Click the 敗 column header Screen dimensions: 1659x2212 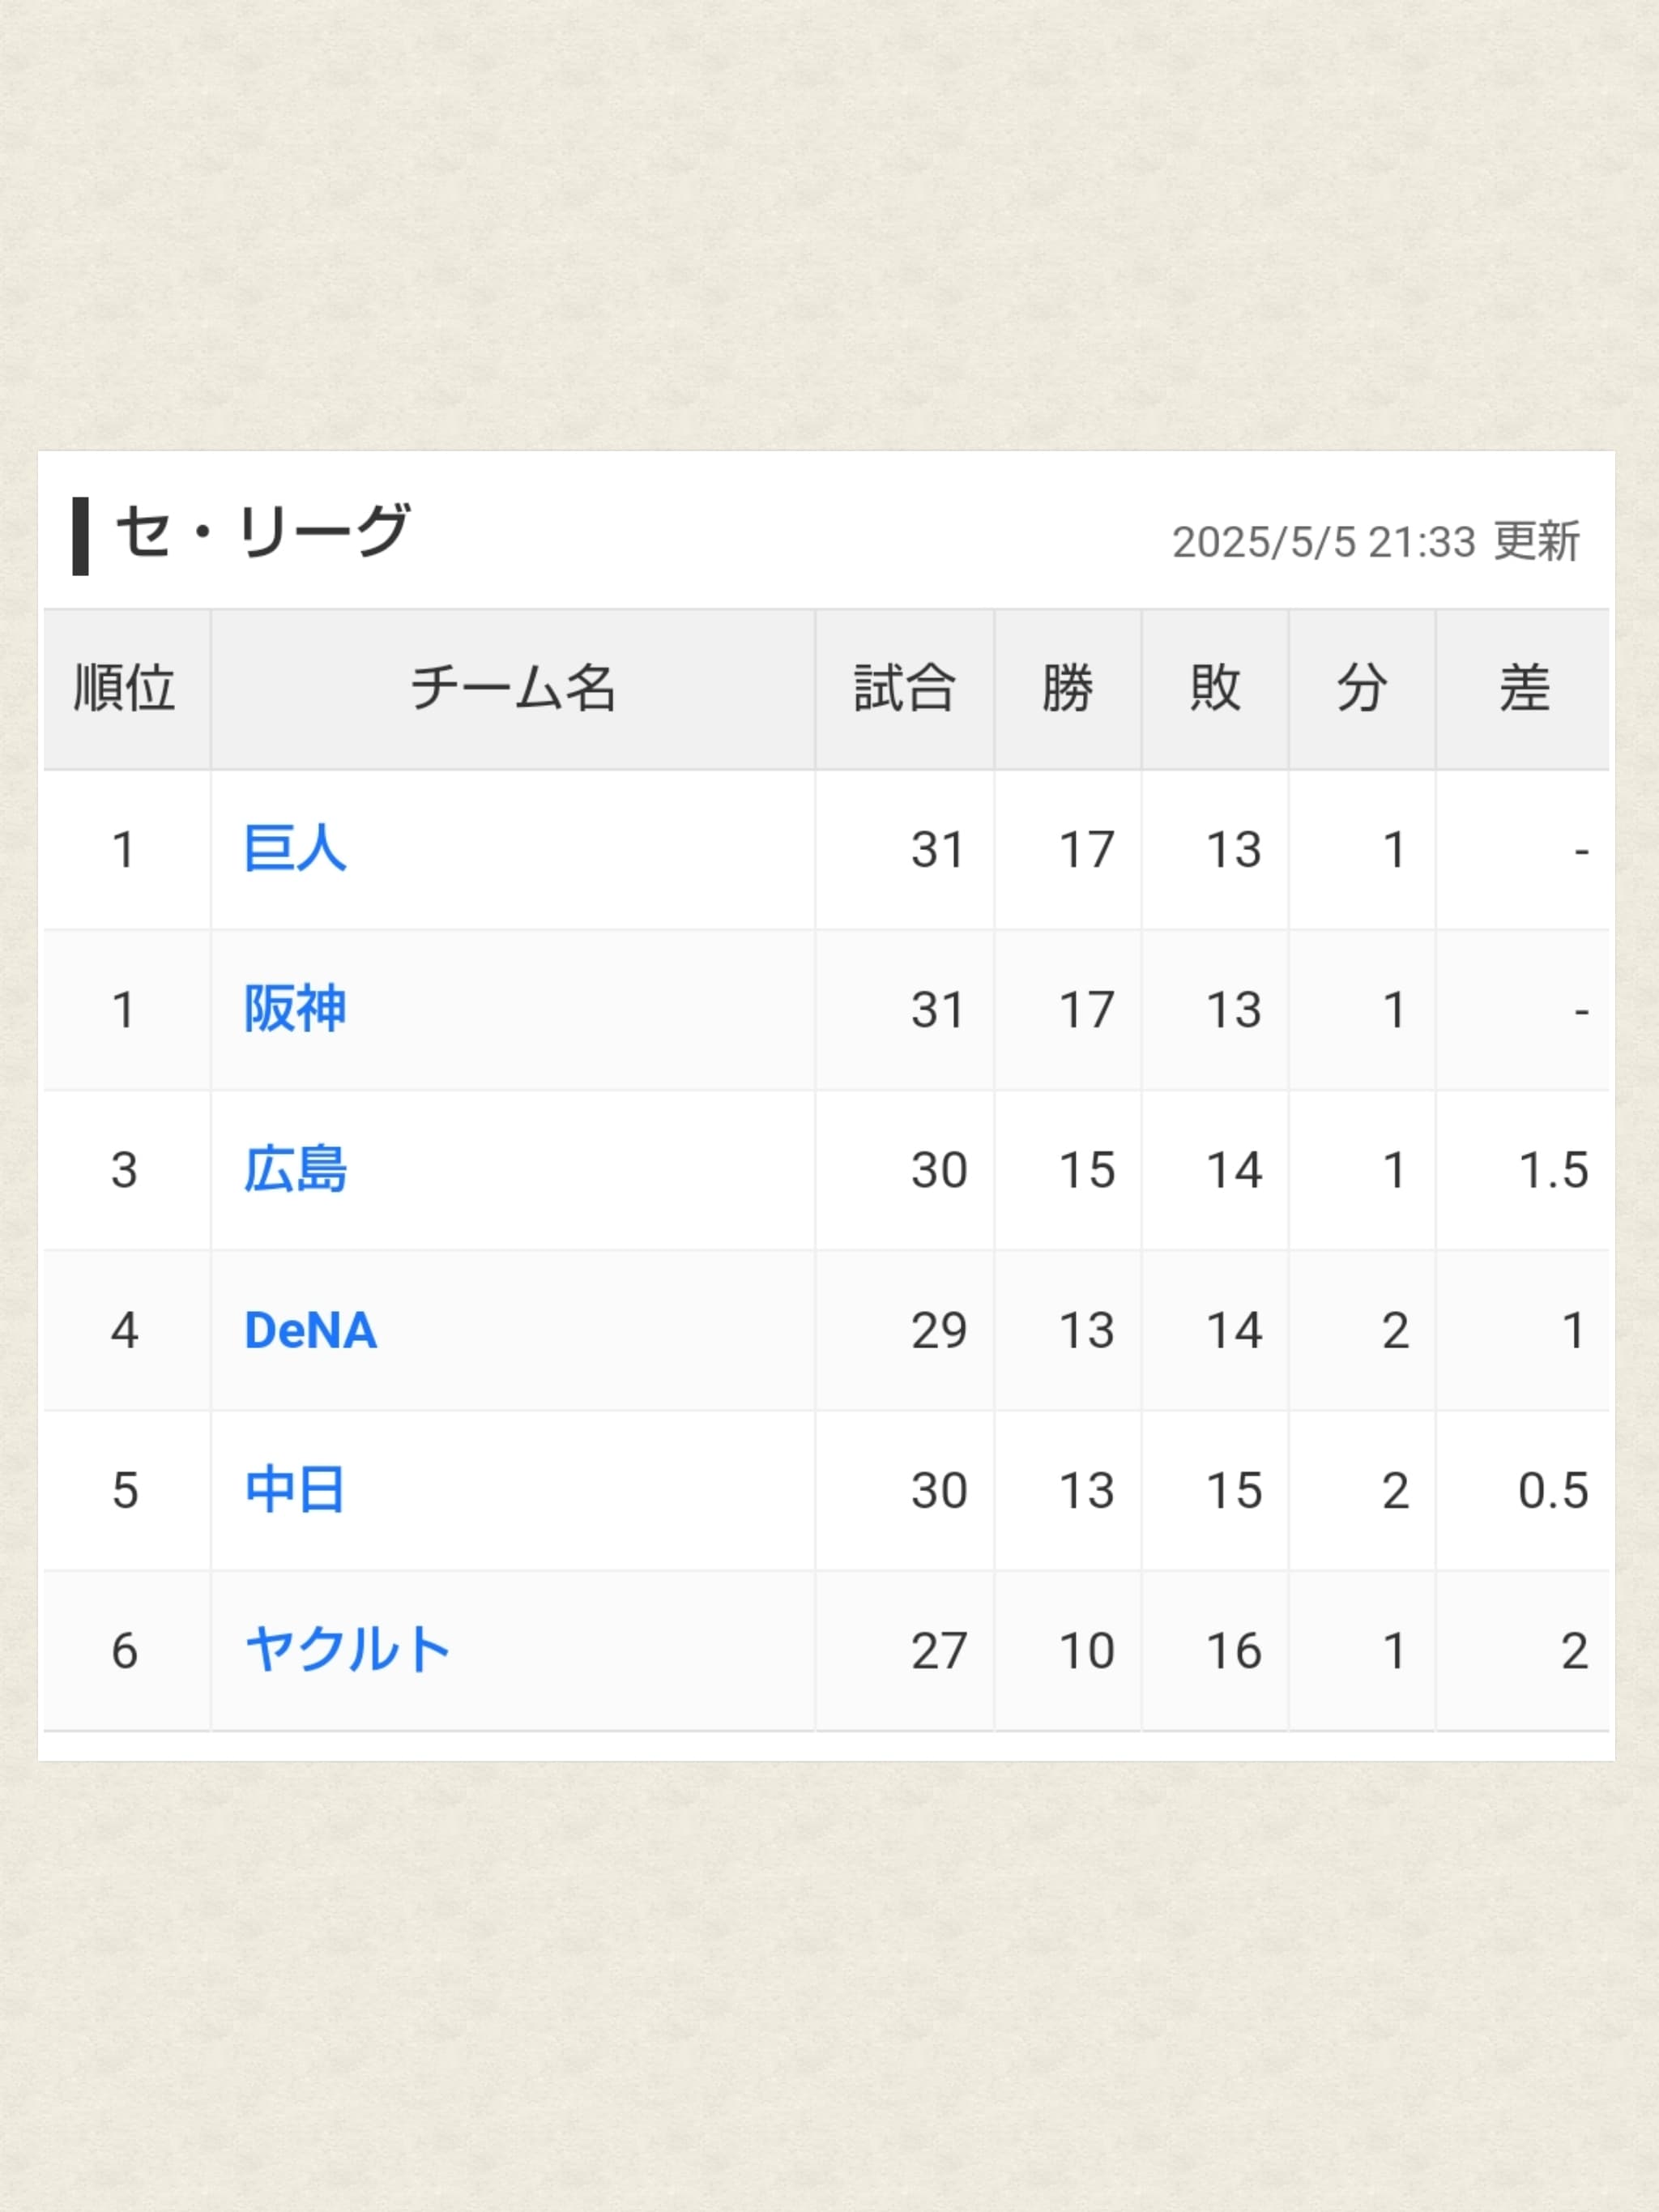pos(1215,689)
